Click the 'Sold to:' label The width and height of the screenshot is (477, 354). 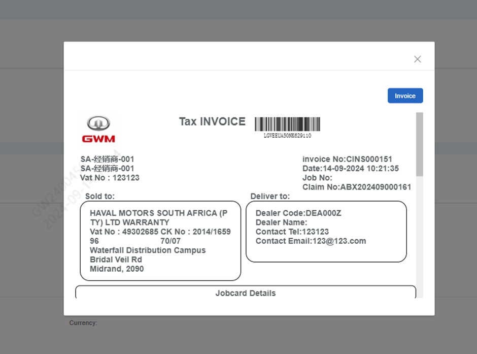click(x=100, y=197)
